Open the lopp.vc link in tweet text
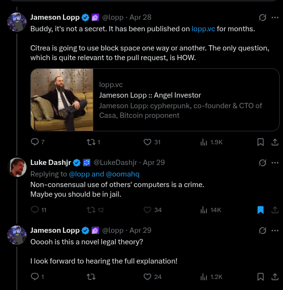 point(203,29)
